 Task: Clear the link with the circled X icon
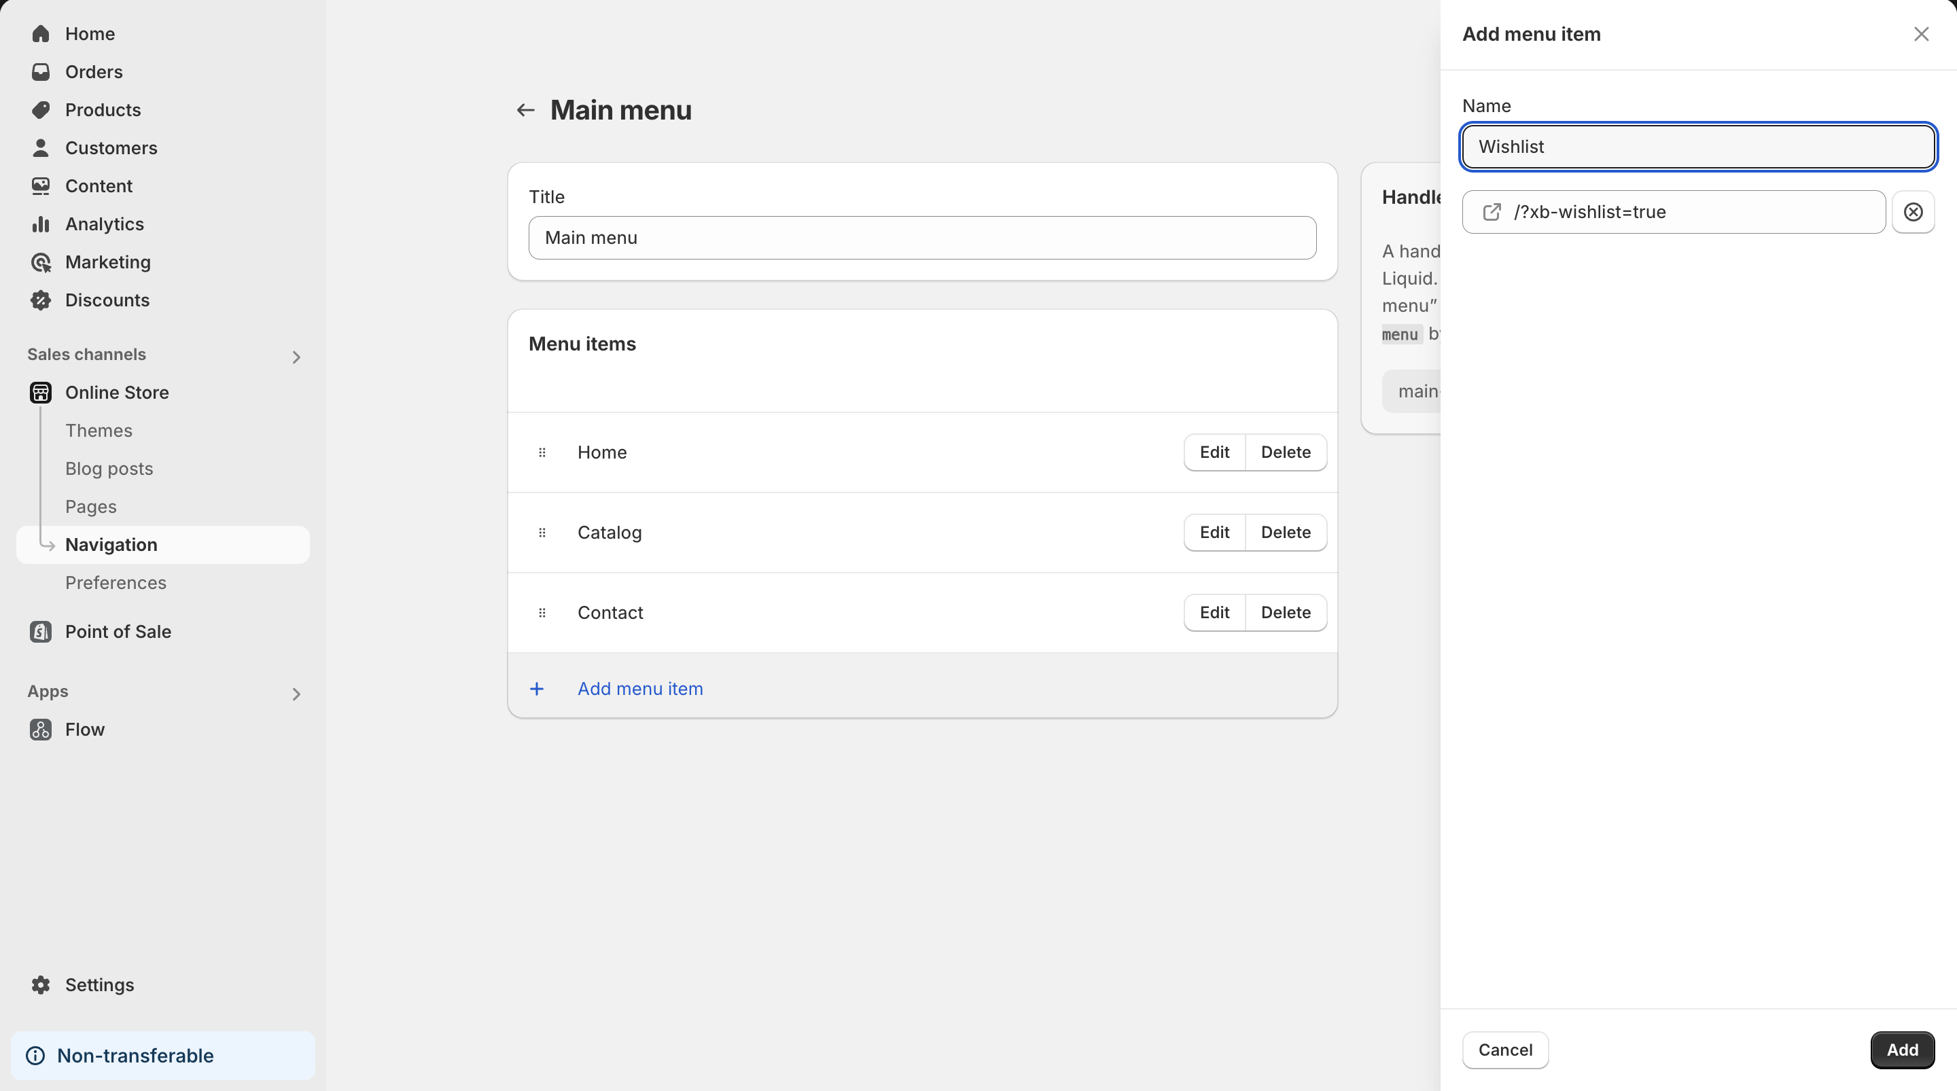1913,212
